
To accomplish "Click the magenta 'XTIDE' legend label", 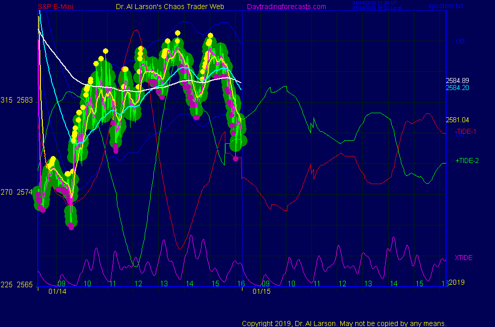I will point(463,258).
